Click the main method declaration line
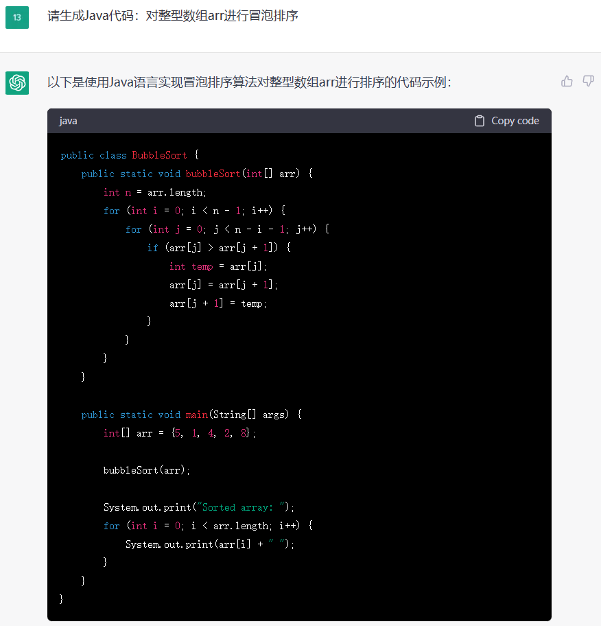Viewport: 601px width, 626px height. (191, 415)
